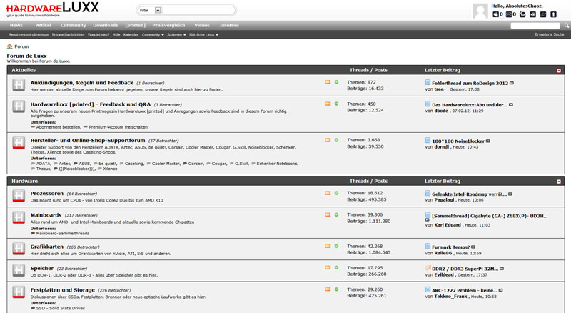Screen dimensions: 571x313
Task: Open the Corsair support subforum
Action: pyautogui.click(x=196, y=164)
